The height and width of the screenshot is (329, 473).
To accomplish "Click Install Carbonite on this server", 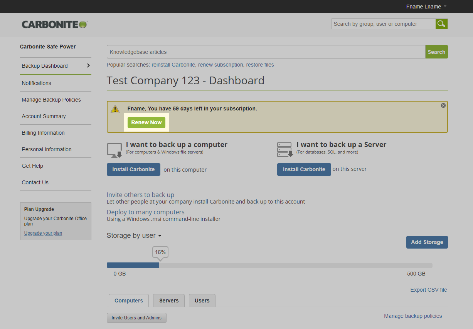I will [x=304, y=169].
